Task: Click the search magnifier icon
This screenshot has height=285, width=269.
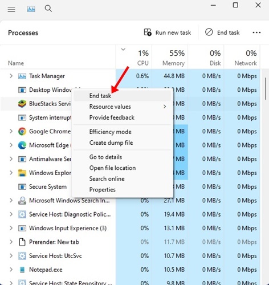Action: (48, 9)
